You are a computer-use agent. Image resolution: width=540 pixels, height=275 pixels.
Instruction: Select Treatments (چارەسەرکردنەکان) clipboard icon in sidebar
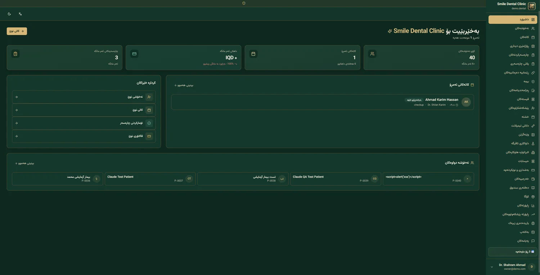pyautogui.click(x=533, y=55)
